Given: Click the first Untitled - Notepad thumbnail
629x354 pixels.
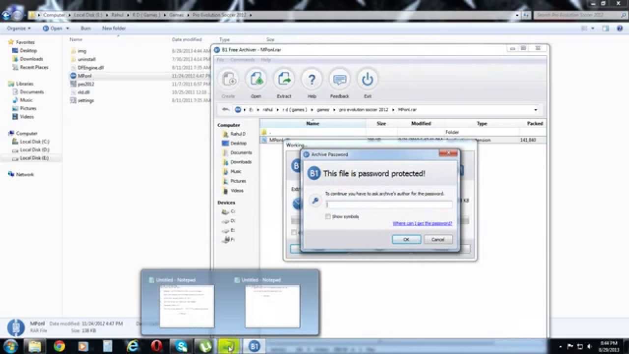Looking at the screenshot, I should [x=187, y=307].
